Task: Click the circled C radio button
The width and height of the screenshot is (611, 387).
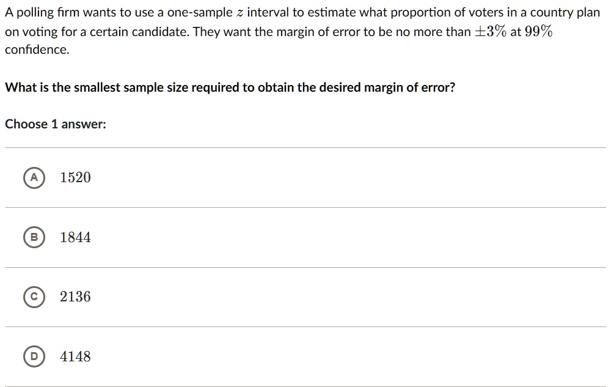Action: pos(34,297)
